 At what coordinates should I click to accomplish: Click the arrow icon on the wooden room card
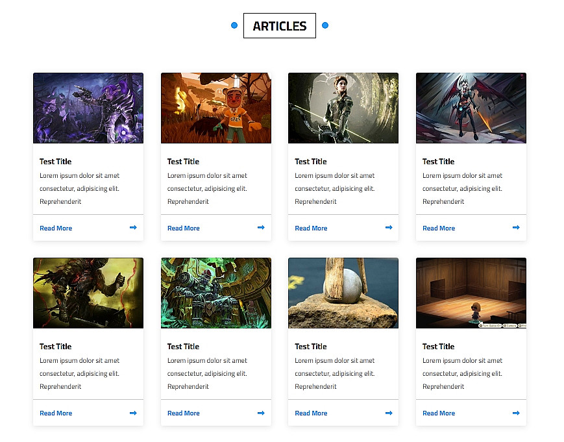pyautogui.click(x=516, y=413)
